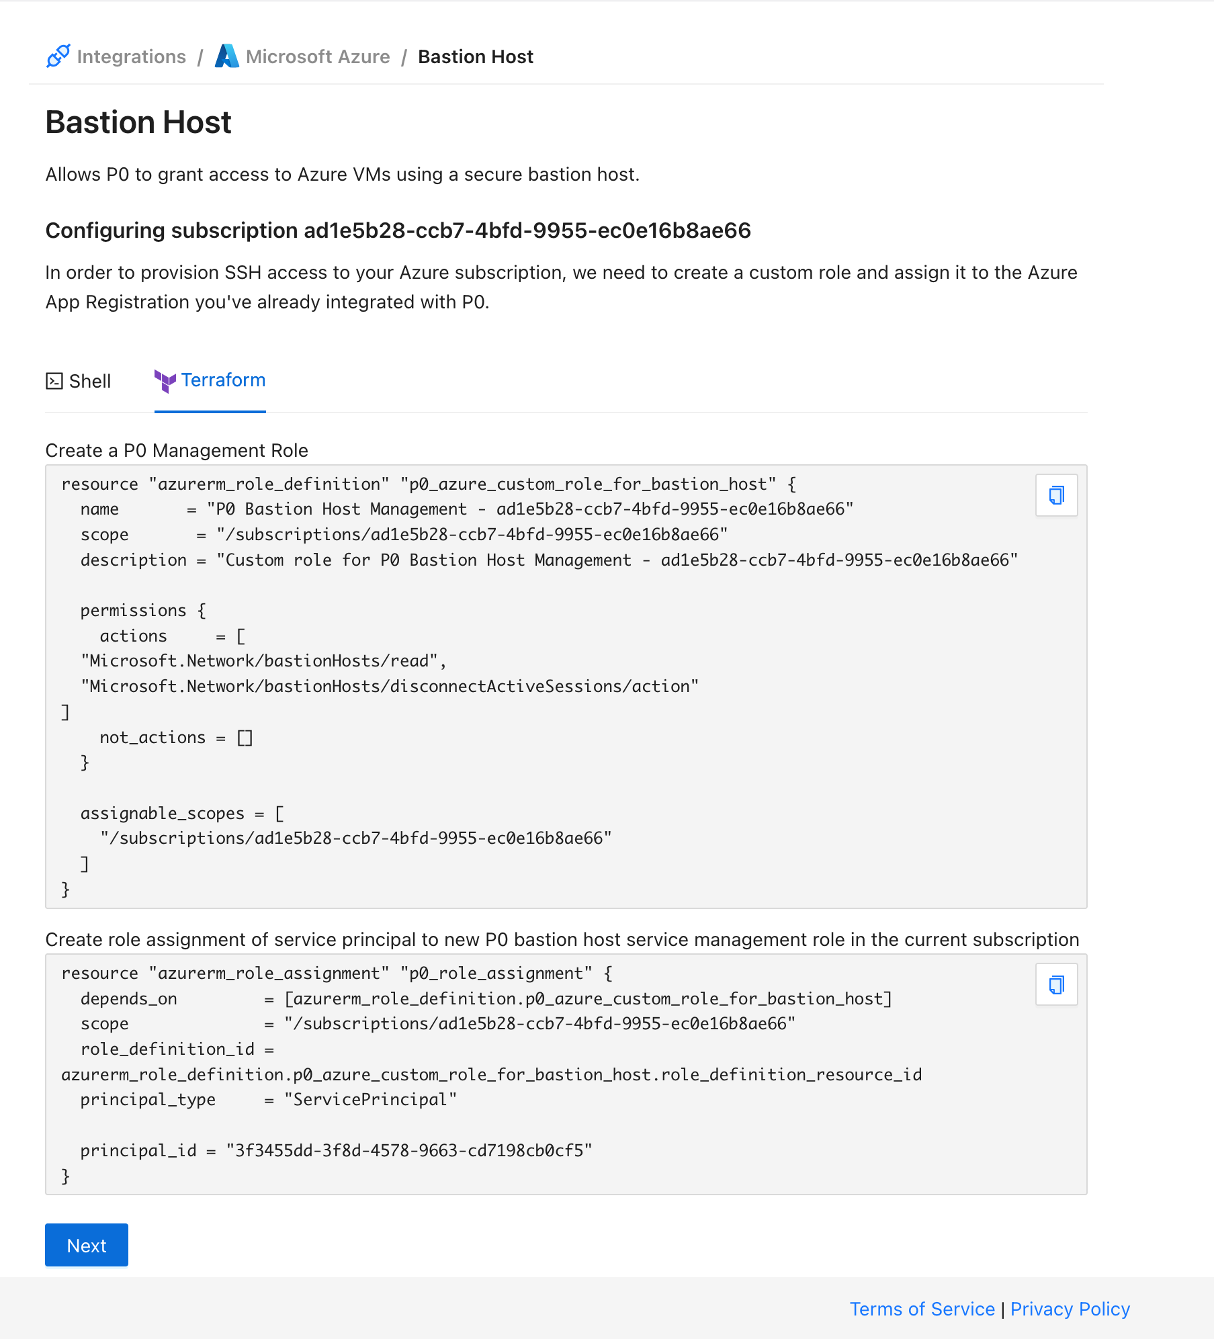
Task: Click the assignable_scopes line in code
Action: pyautogui.click(x=182, y=813)
